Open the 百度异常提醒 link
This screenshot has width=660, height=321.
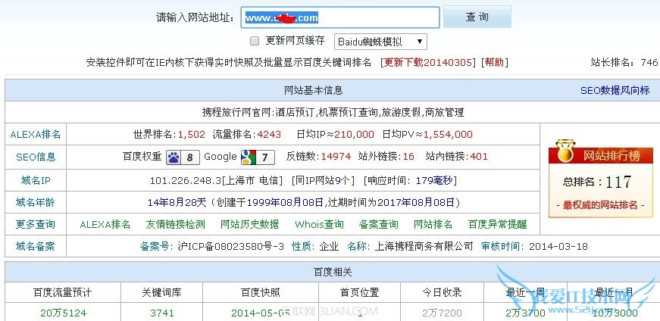pyautogui.click(x=498, y=224)
